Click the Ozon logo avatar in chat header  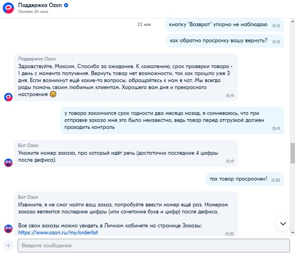coord(9,8)
